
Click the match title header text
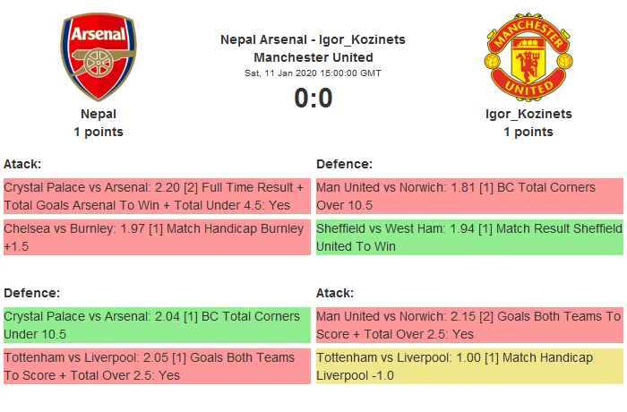[313, 48]
